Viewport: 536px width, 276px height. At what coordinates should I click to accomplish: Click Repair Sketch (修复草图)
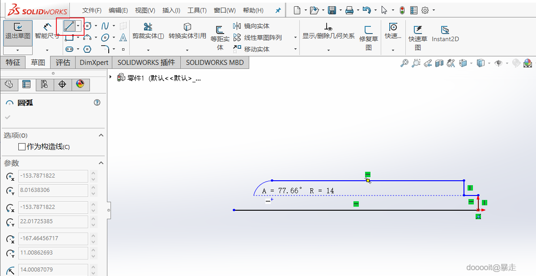(369, 38)
